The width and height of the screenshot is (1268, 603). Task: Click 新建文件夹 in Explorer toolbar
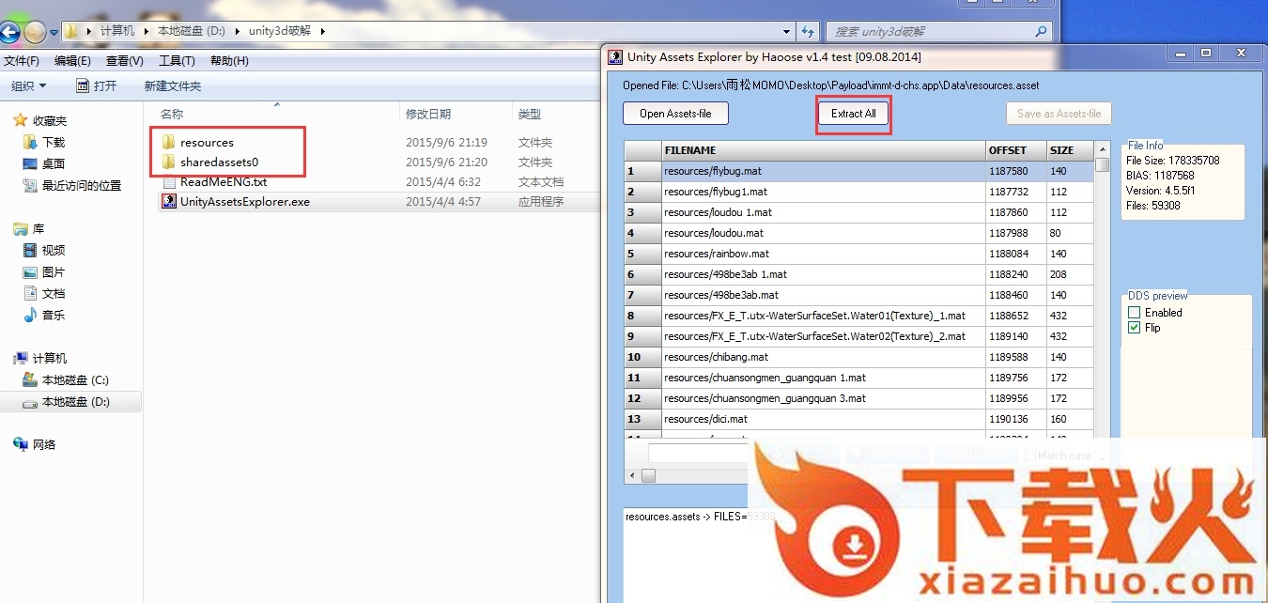tap(172, 86)
